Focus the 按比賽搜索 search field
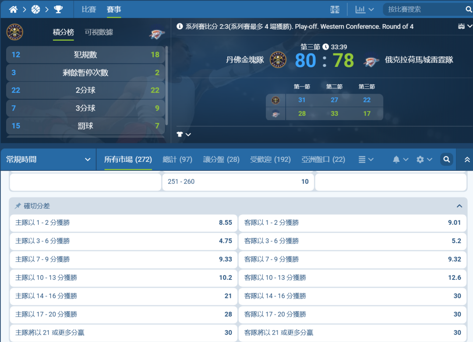 [424, 10]
